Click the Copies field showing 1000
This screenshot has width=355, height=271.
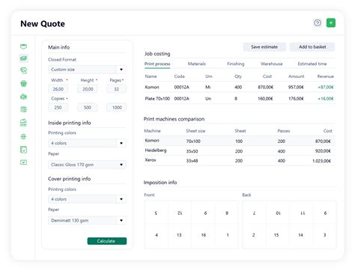pos(117,108)
